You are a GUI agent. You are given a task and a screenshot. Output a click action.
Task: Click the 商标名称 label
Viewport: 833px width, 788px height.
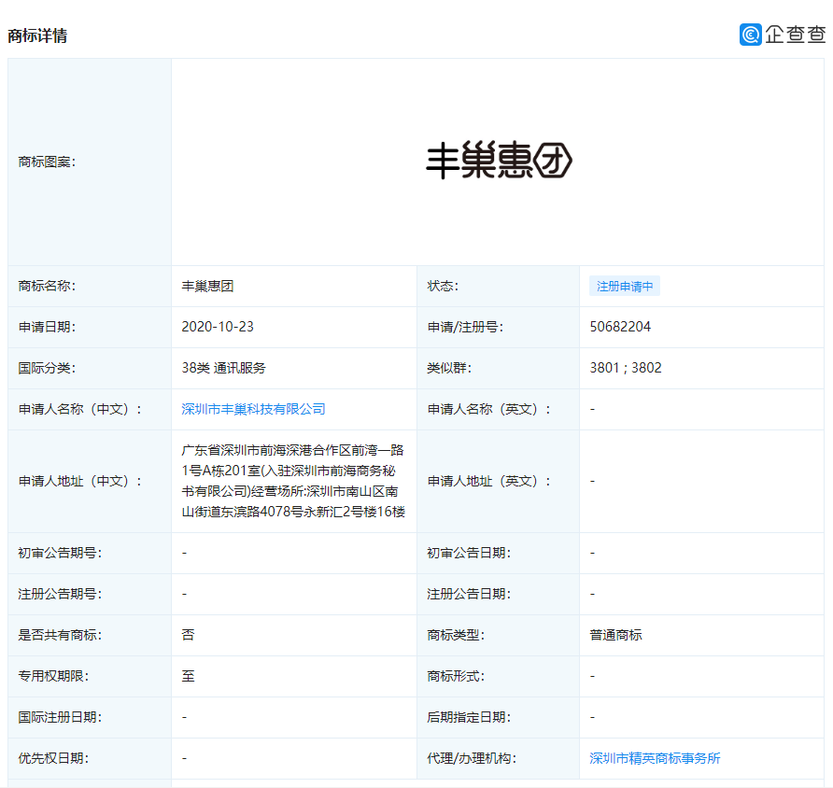point(47,287)
